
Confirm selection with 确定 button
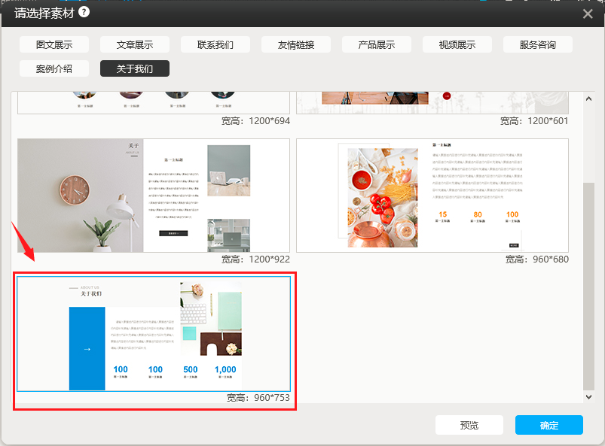(548, 425)
